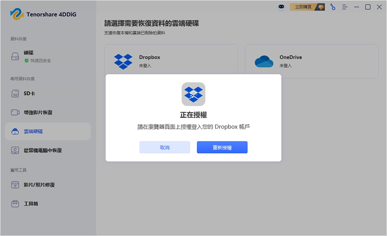Click the 正在授權 dialog heading
This screenshot has height=236, width=387.
pos(193,115)
